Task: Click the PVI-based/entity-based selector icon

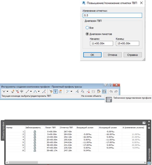Action: (x=68, y=91)
